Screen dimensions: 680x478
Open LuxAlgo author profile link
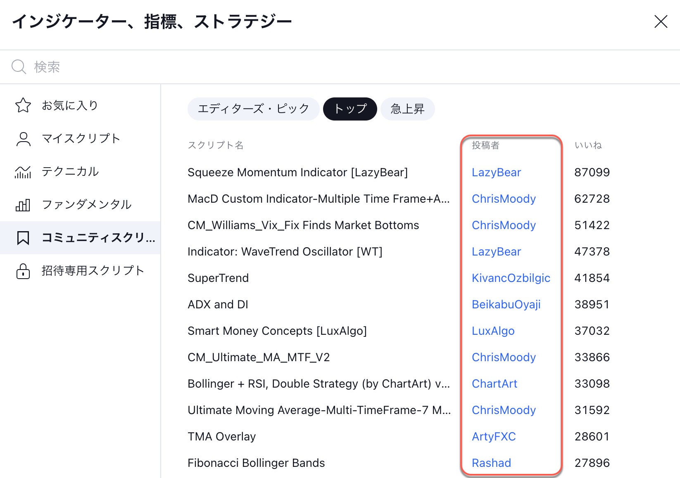point(493,331)
